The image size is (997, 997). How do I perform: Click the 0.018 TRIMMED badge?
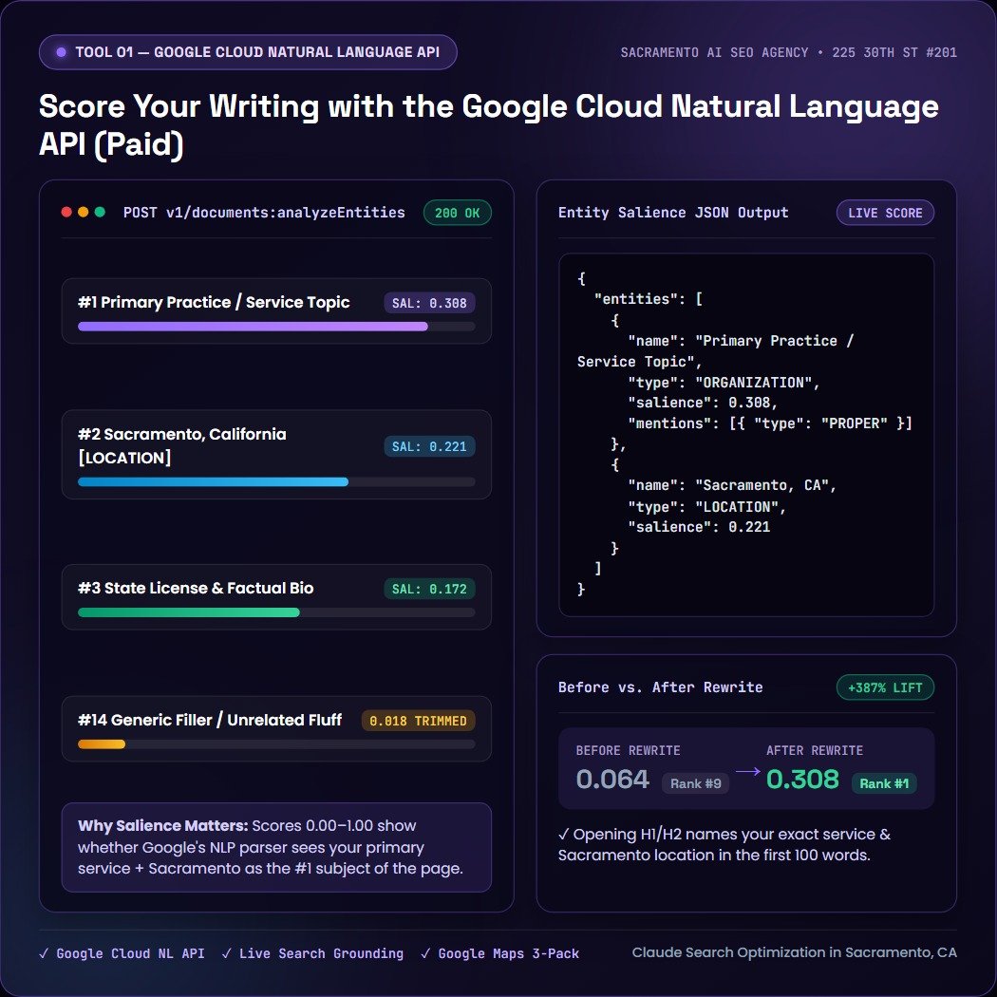[419, 721]
